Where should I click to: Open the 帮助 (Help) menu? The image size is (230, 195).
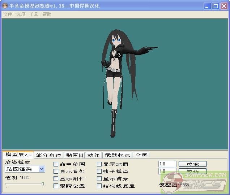[x=47, y=14]
